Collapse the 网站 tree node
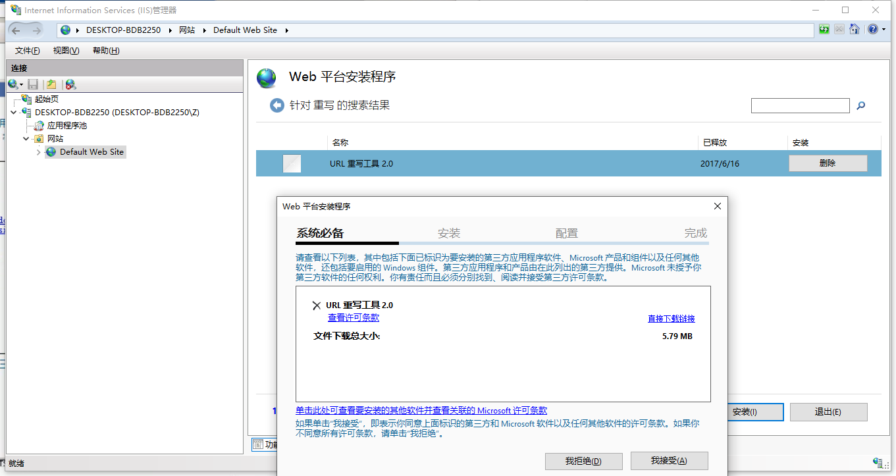 (26, 138)
